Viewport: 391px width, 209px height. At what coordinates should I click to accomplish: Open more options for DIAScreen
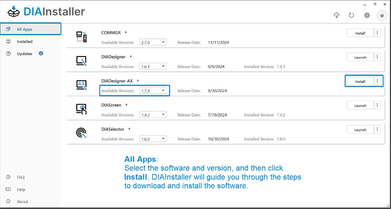point(378,105)
